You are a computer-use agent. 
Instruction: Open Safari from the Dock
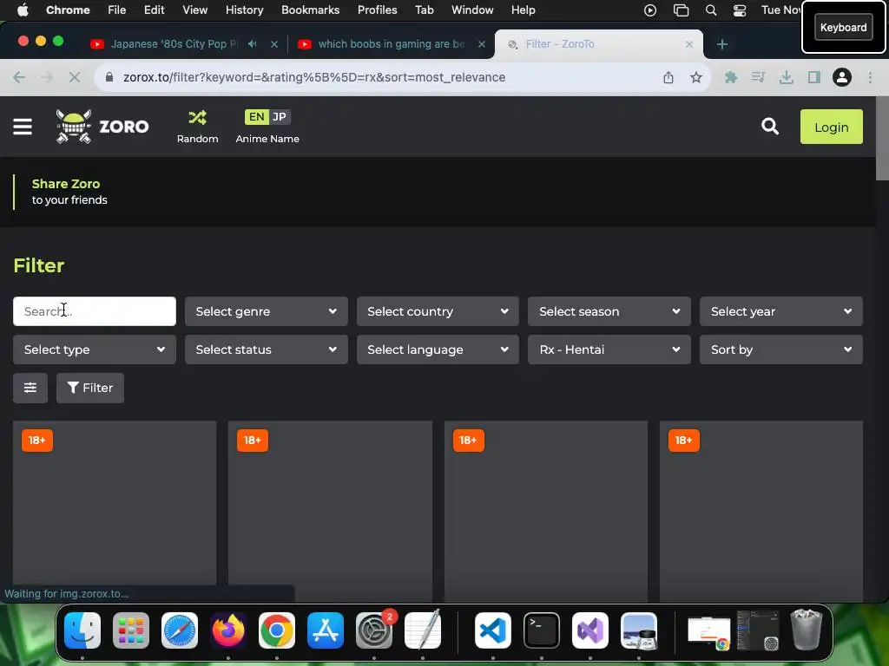[x=180, y=630]
